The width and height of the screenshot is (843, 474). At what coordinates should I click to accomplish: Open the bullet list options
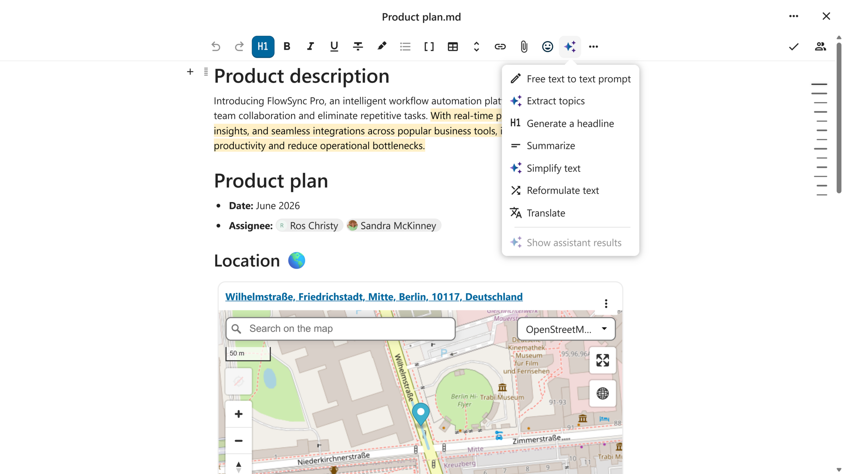pyautogui.click(x=405, y=46)
